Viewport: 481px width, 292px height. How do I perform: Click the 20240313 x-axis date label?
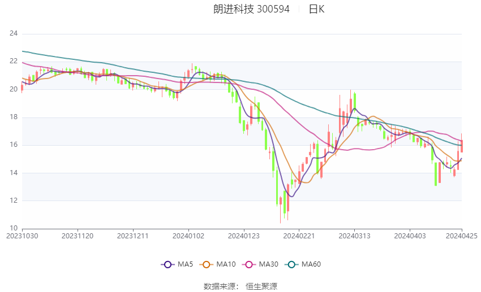[x=354, y=236]
